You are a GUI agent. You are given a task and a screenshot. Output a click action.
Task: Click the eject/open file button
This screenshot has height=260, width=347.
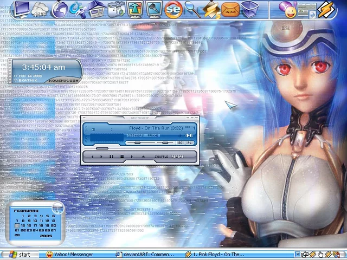click(143, 157)
